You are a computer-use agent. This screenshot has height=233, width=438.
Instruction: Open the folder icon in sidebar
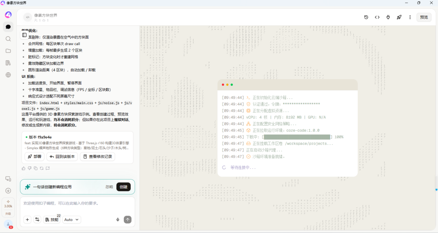(8, 51)
